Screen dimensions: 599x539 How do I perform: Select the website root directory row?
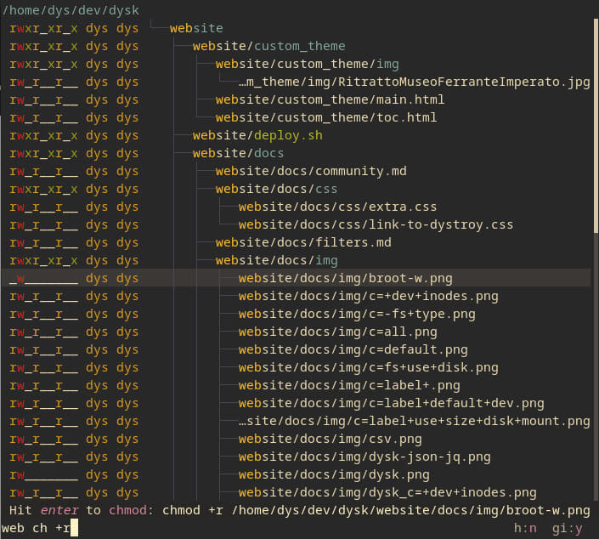(196, 28)
